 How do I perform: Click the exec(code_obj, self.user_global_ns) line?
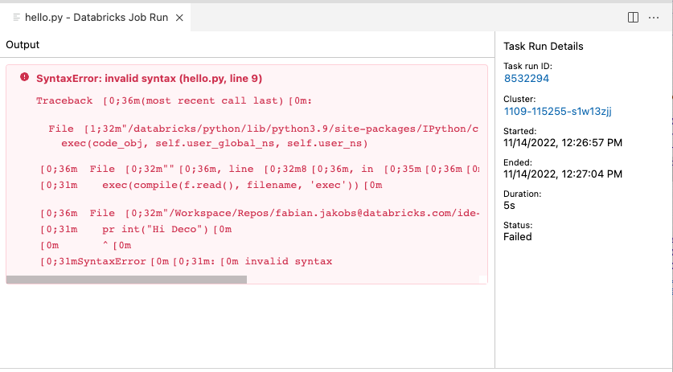215,143
